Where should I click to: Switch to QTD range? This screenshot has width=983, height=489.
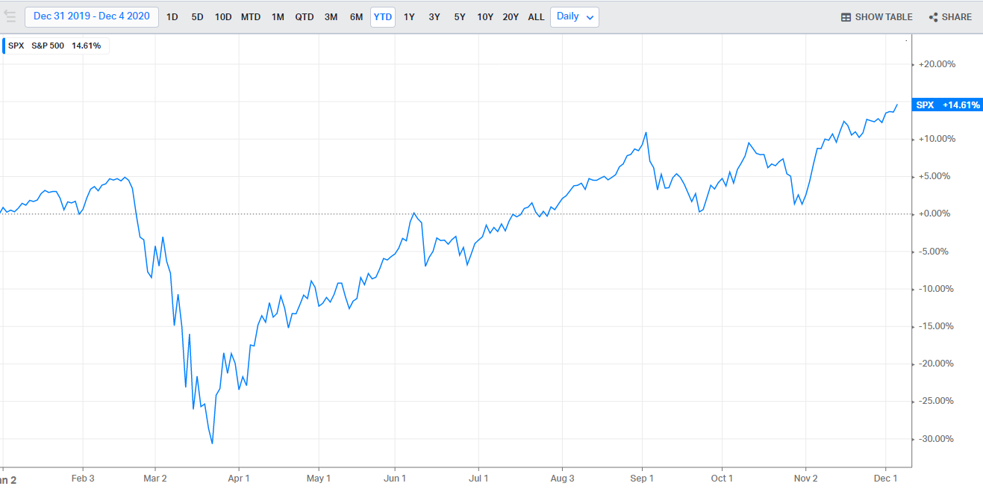[305, 17]
